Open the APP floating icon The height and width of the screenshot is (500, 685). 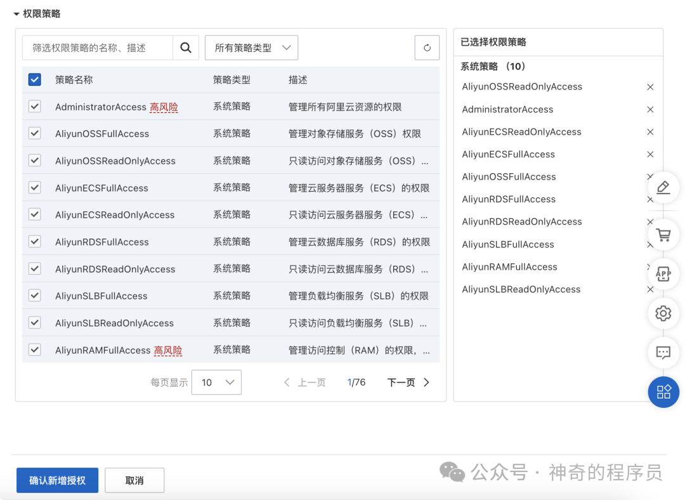click(663, 274)
